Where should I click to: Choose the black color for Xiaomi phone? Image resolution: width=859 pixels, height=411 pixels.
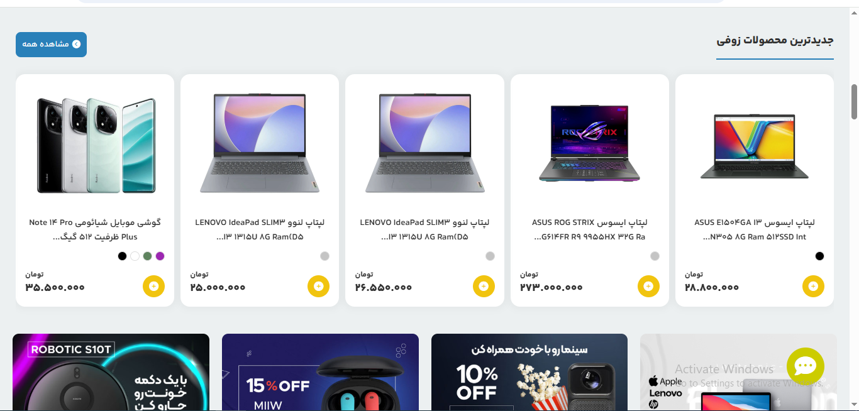pos(122,256)
